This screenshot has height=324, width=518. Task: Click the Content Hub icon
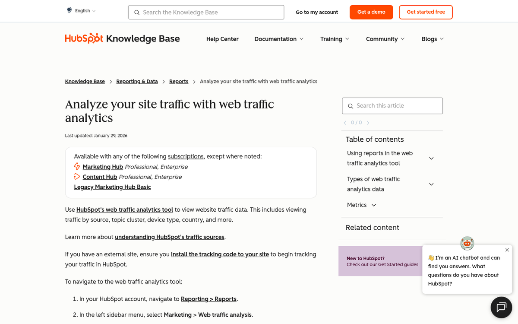[77, 177]
